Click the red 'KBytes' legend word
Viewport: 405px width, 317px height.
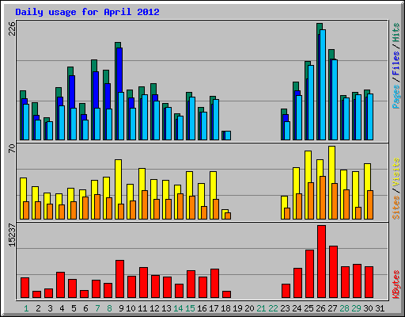point(396,285)
